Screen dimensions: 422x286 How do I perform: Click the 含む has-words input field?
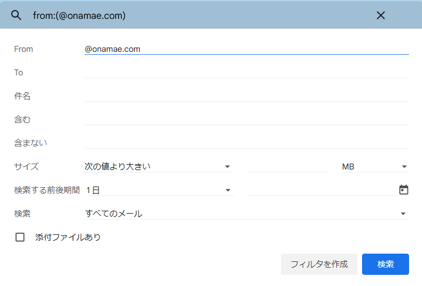[x=246, y=119]
